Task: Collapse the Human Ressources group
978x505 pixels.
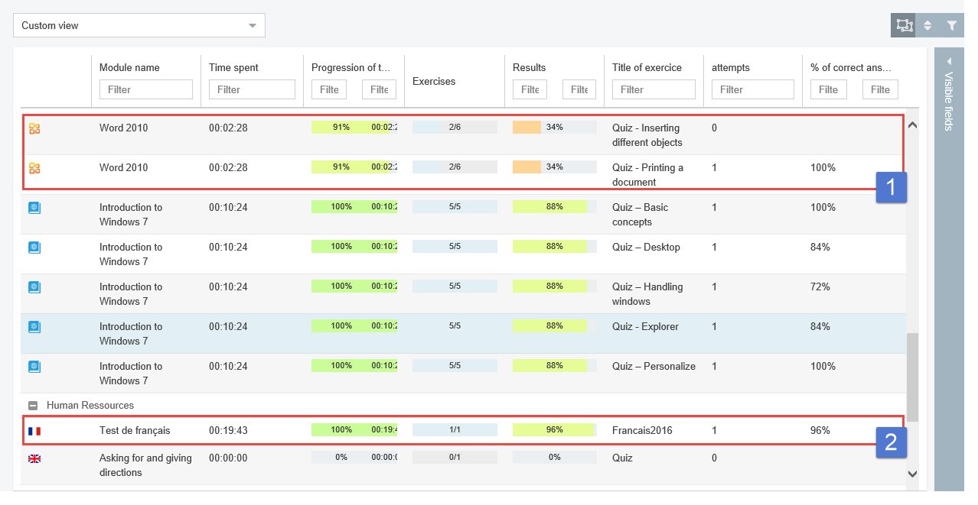Action: click(x=33, y=406)
